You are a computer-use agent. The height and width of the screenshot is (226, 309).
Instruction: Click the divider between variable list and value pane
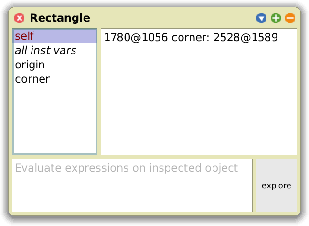[x=99, y=91]
